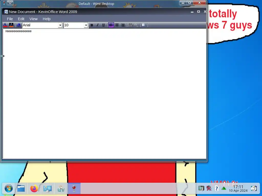Maximize the Wine desktop window
This screenshot has width=262, height=196.
(190, 3)
